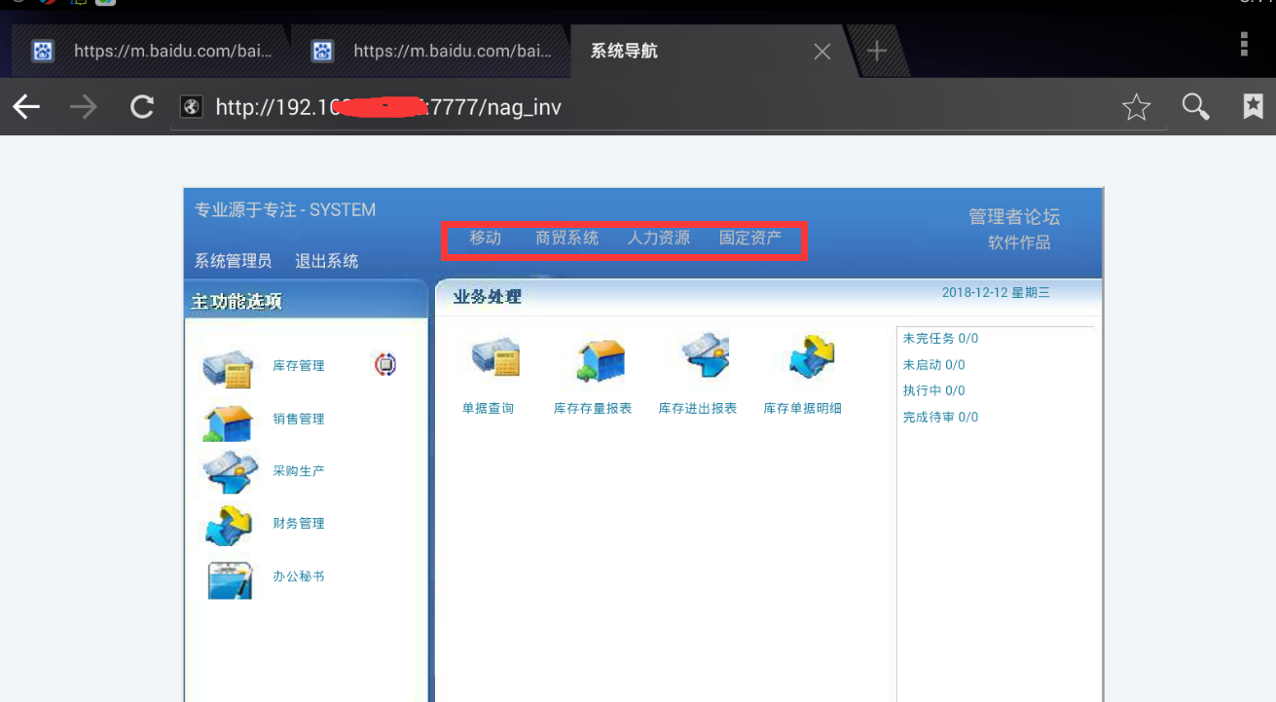
Task: Select the 固定资产 menu item
Action: point(749,239)
